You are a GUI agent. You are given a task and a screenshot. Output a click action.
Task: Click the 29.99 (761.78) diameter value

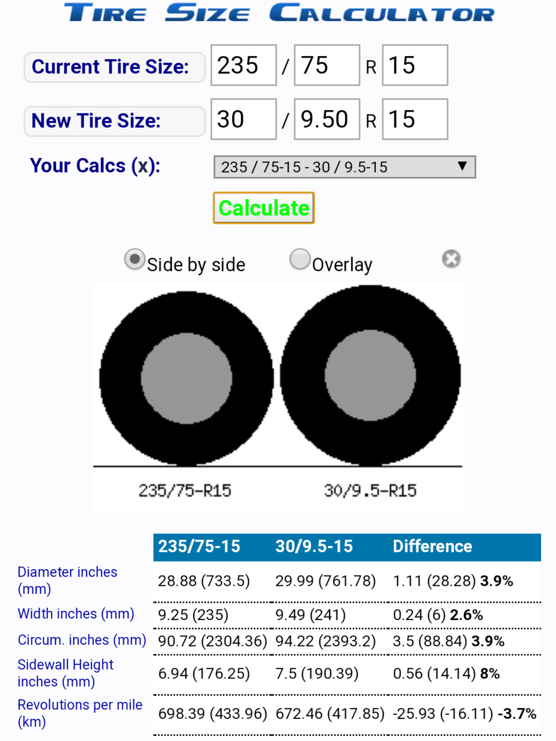pyautogui.click(x=325, y=581)
